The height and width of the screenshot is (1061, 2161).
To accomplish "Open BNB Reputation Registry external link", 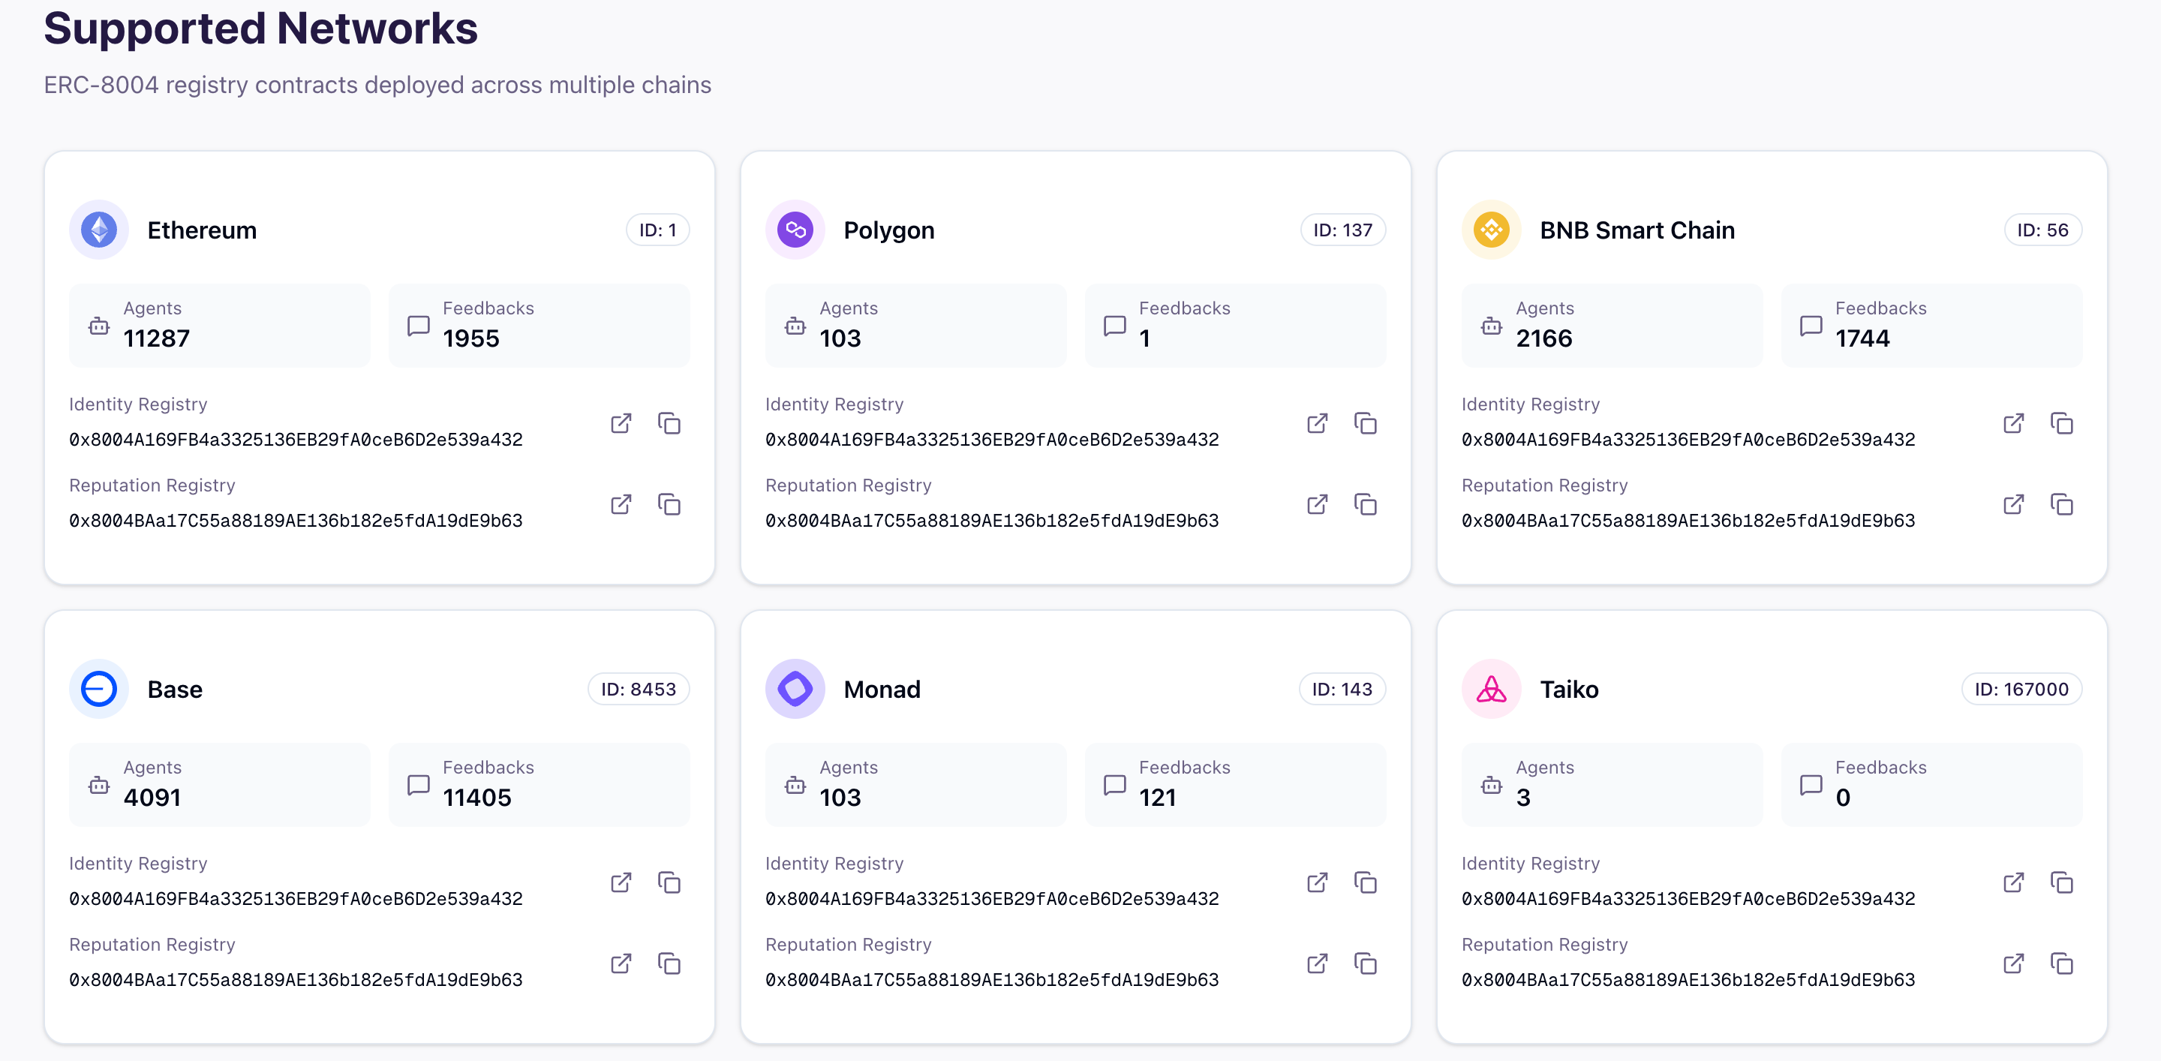I will tap(2013, 504).
